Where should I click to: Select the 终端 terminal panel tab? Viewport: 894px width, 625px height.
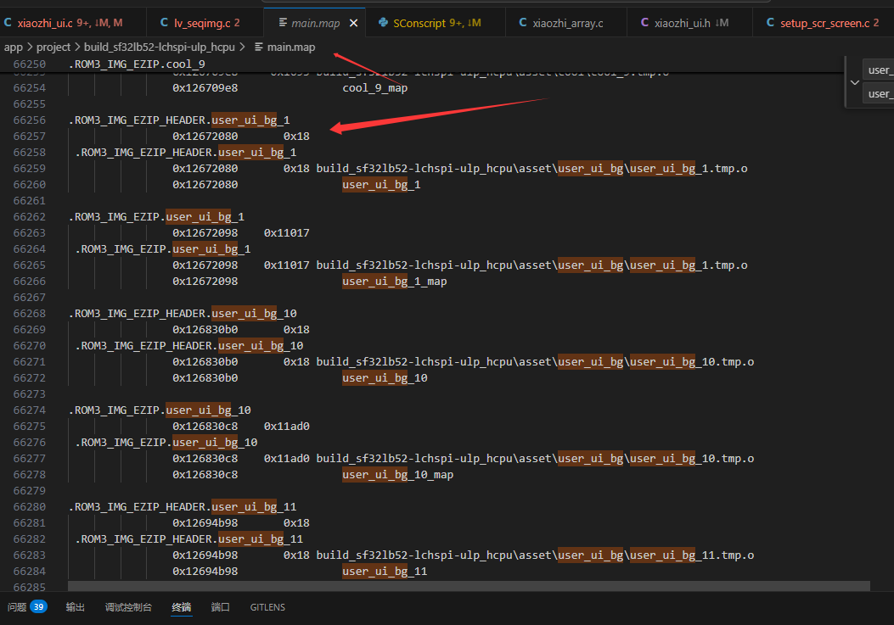tap(182, 607)
